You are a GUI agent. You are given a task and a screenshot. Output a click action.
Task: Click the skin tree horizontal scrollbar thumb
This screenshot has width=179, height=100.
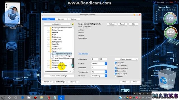(x=57, y=72)
